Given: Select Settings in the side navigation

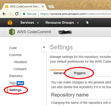Looking at the screenshot, I should point(15,90).
